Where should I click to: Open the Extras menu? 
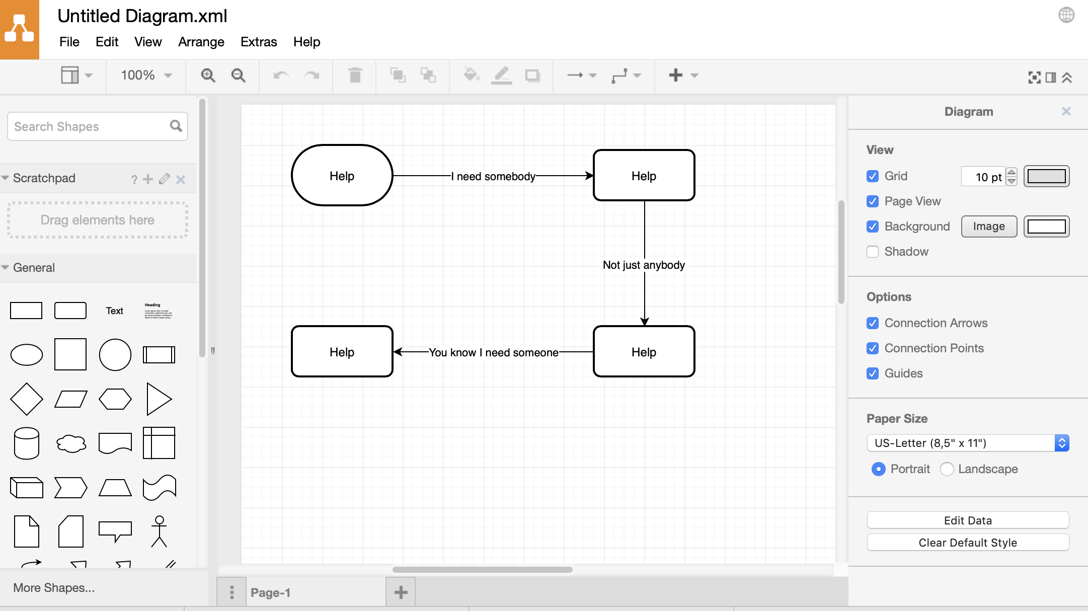click(x=258, y=42)
